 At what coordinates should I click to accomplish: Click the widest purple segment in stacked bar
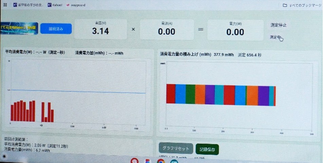tap(264, 96)
